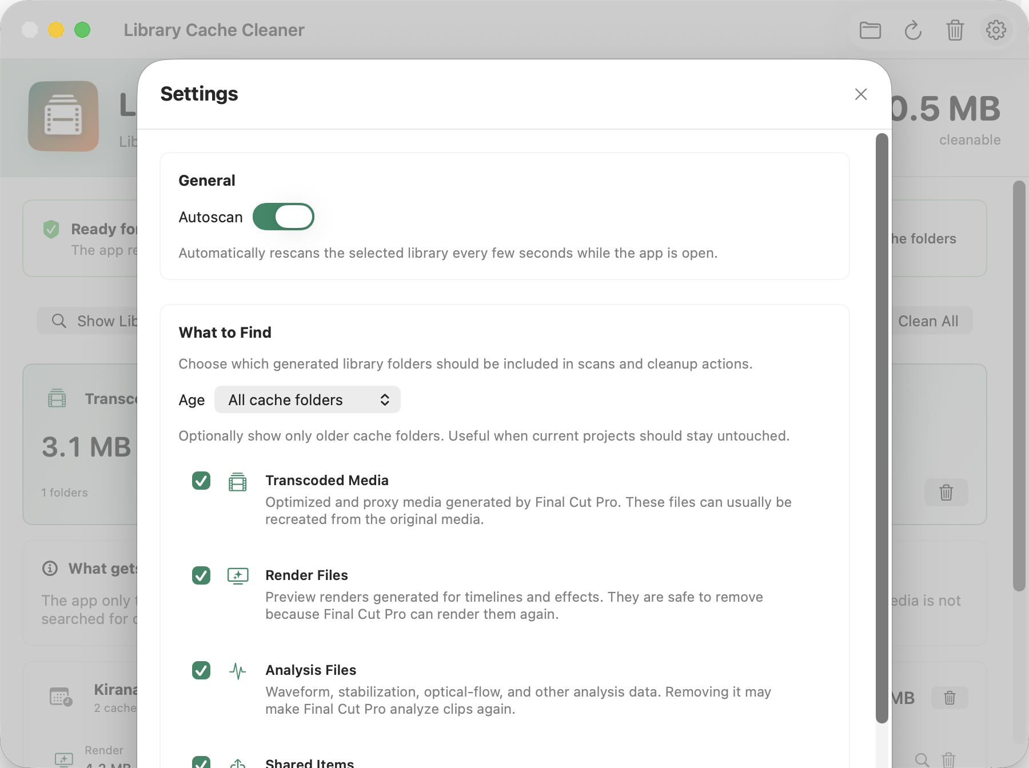Click the green zoom window button

[82, 30]
